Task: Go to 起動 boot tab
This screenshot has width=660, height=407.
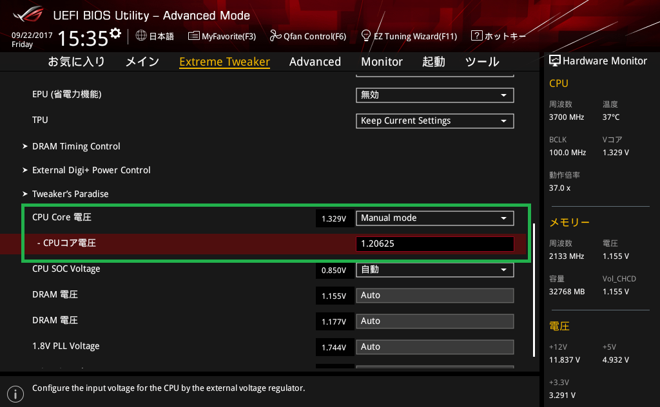Action: tap(434, 61)
